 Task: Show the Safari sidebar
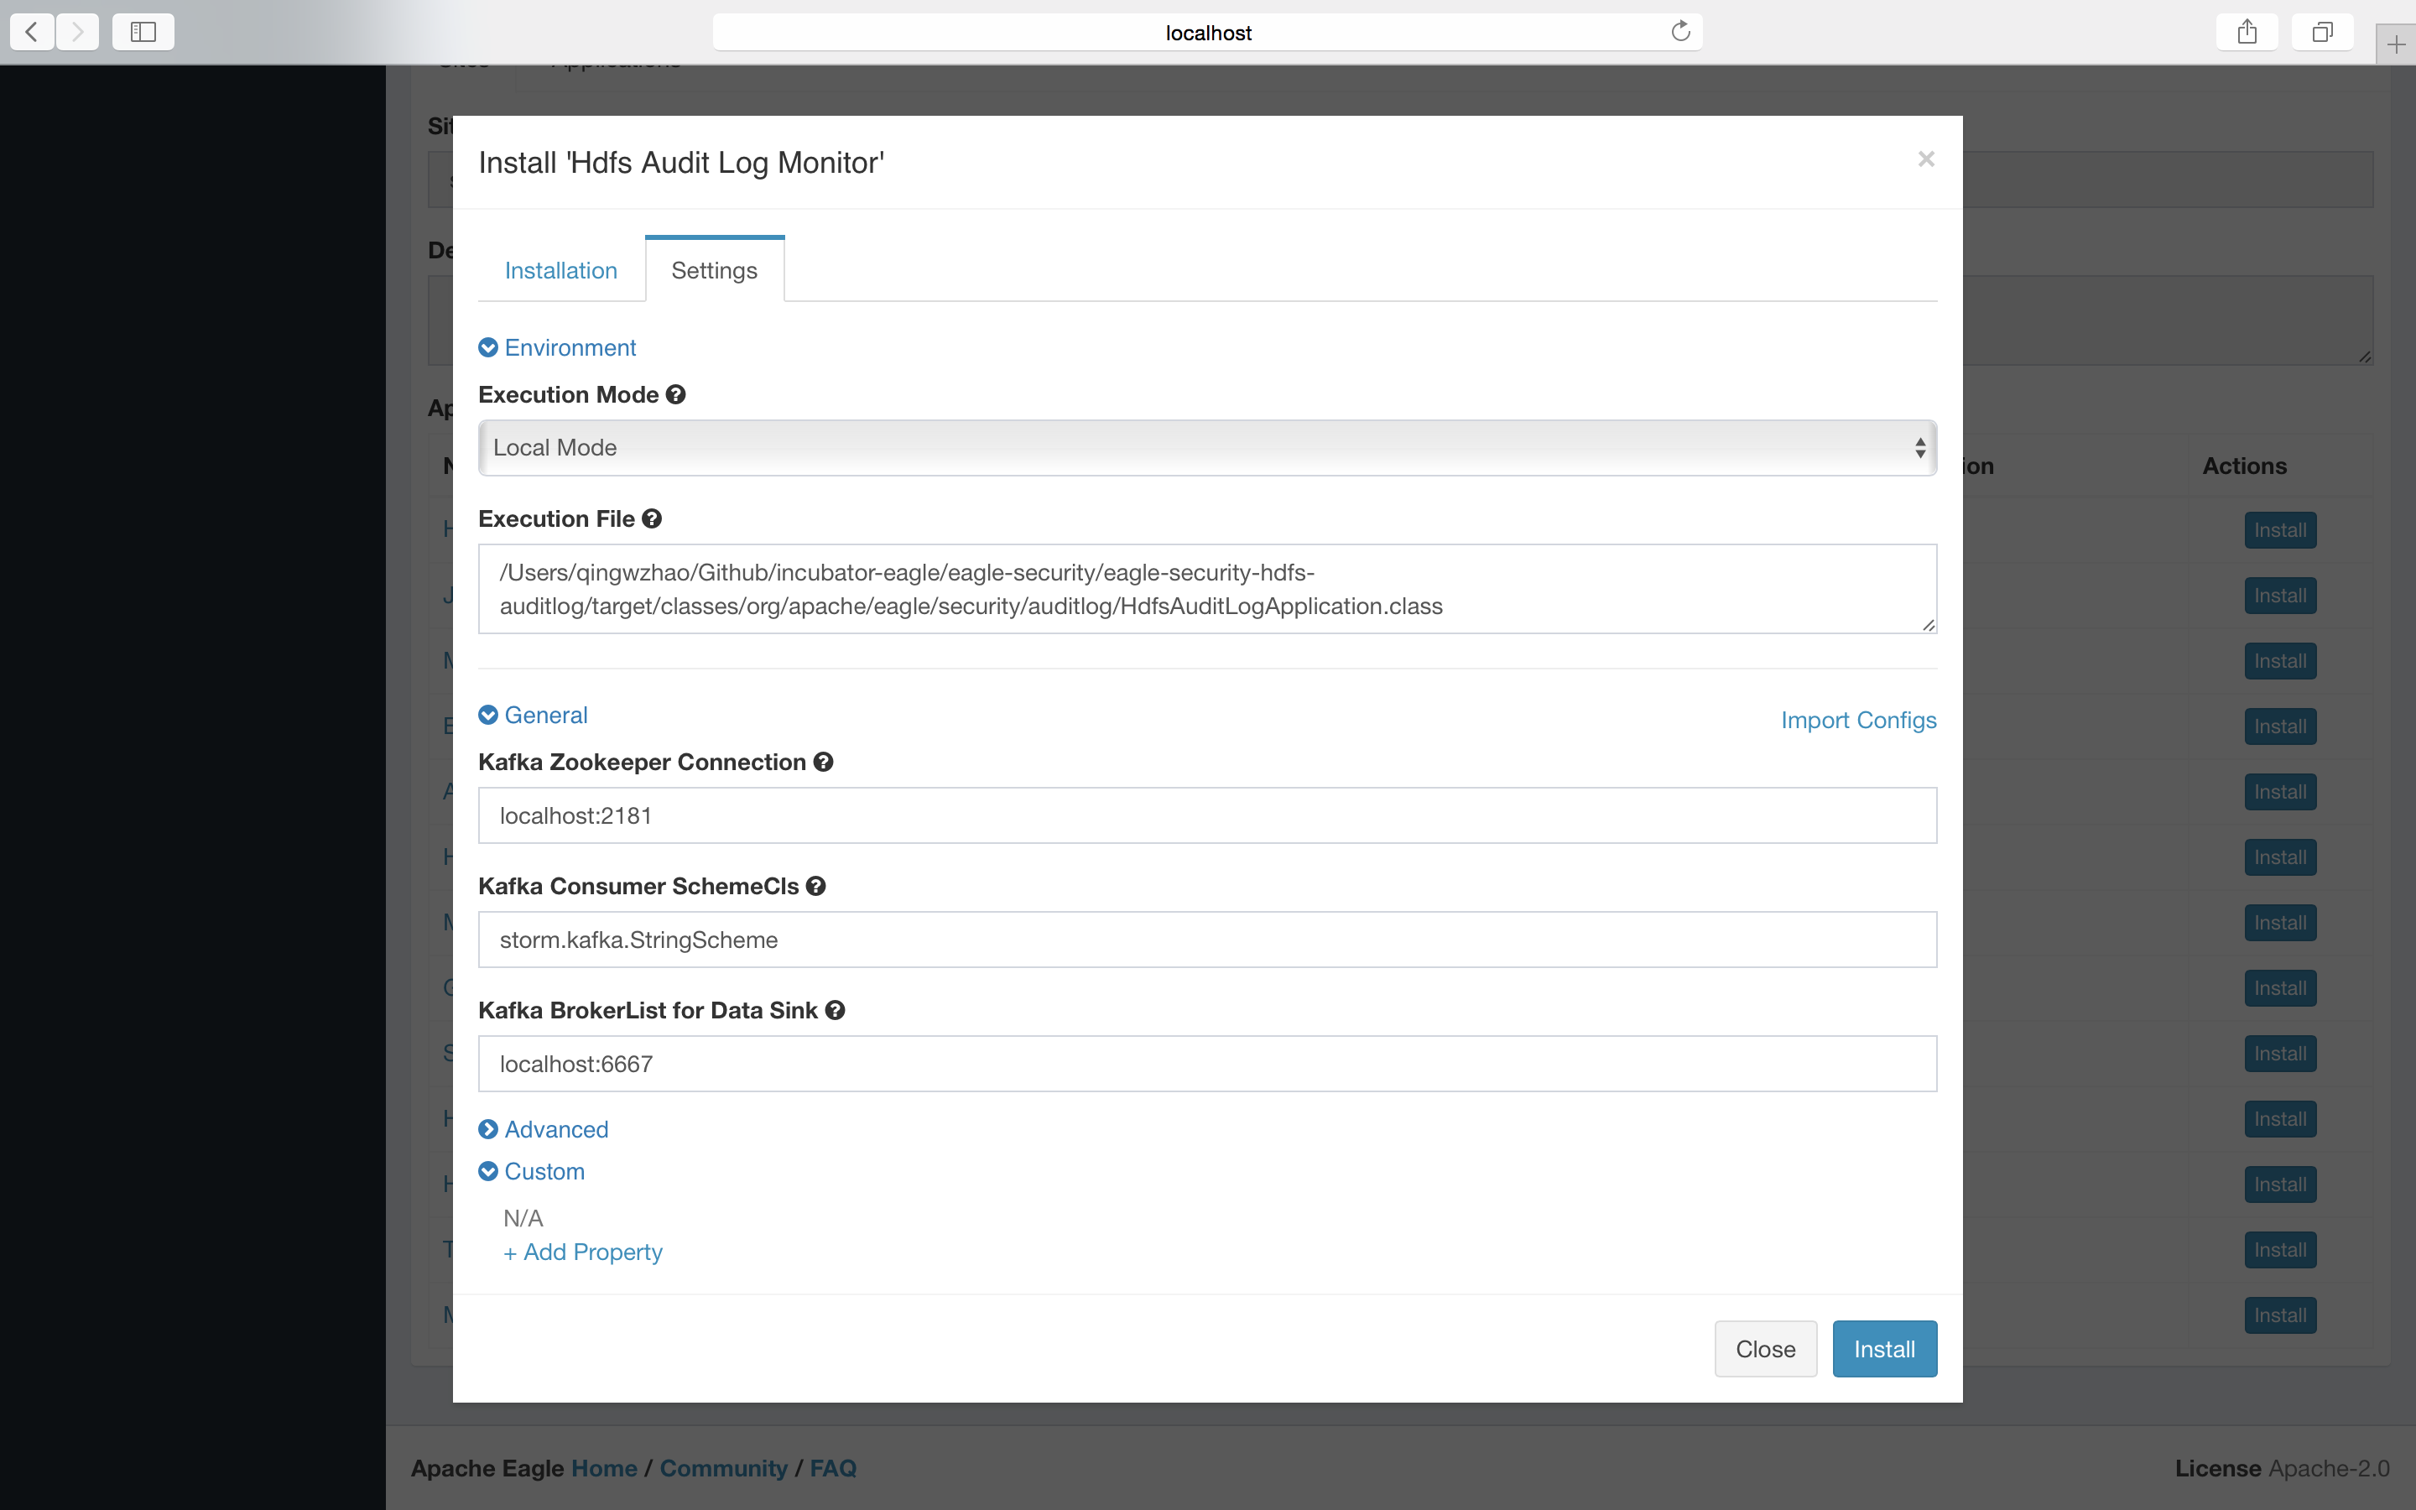tap(143, 32)
